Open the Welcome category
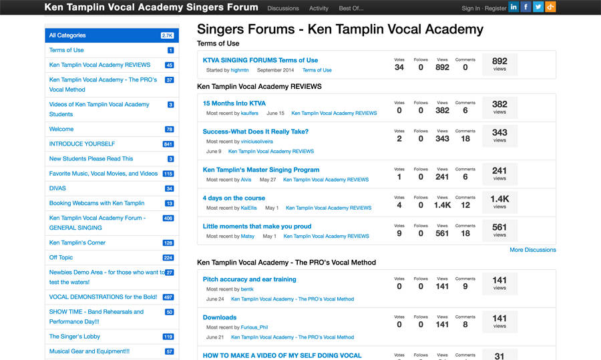This screenshot has height=360, width=601. (x=61, y=129)
